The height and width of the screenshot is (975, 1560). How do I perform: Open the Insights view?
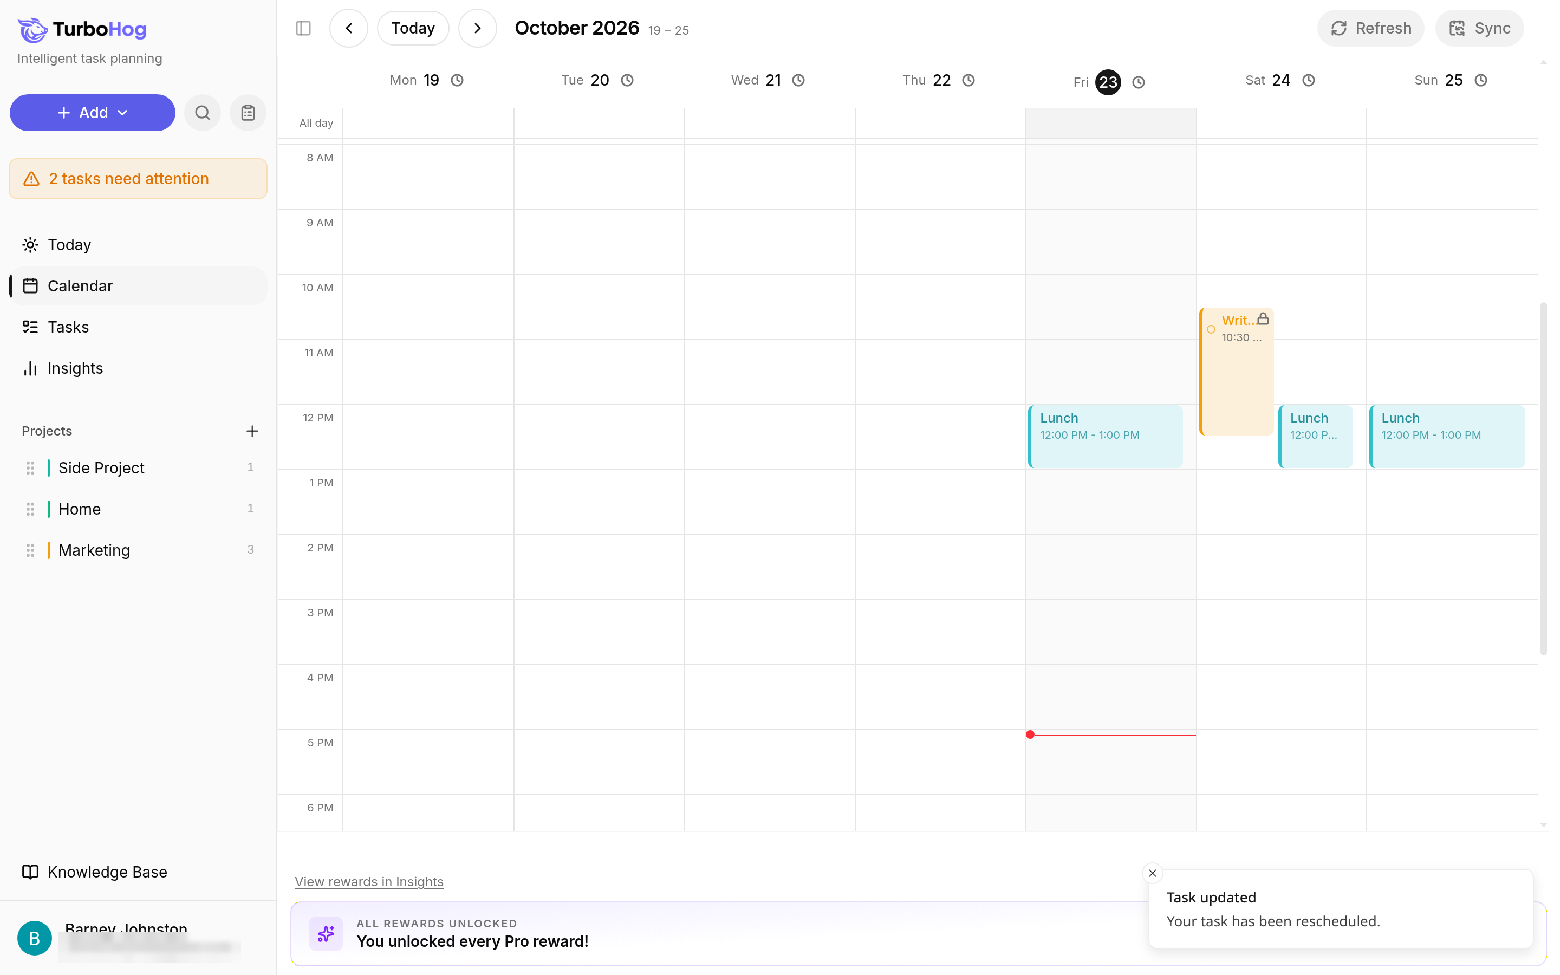tap(138, 368)
